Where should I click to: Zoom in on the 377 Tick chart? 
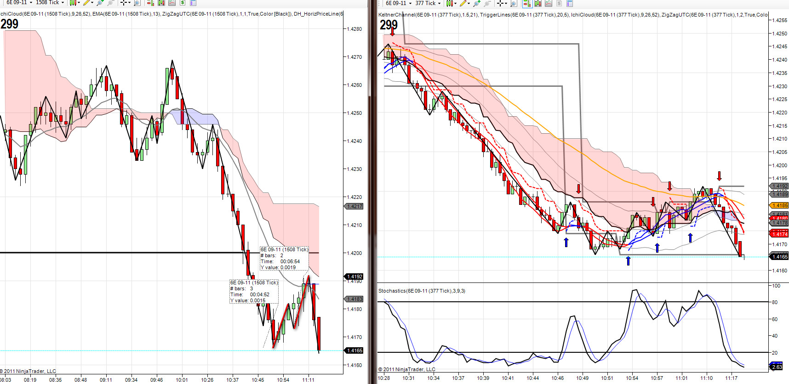pos(477,3)
